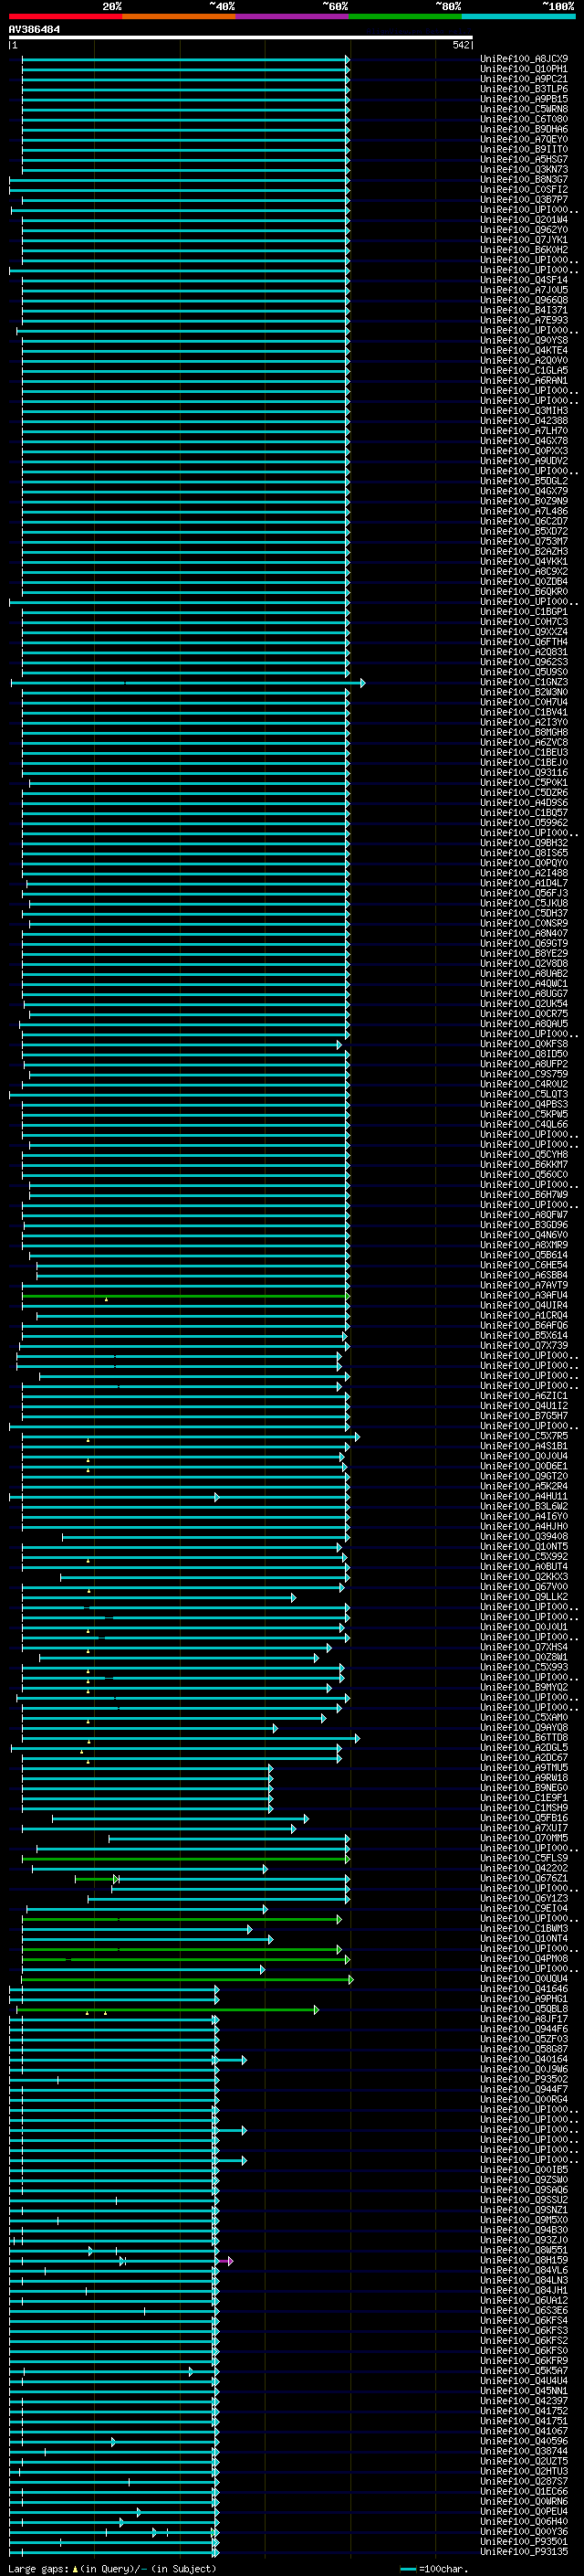Image resolution: width=584 pixels, height=2576 pixels.
Task: Click the green alignment bar of A3AFU4
Action: (185, 1296)
